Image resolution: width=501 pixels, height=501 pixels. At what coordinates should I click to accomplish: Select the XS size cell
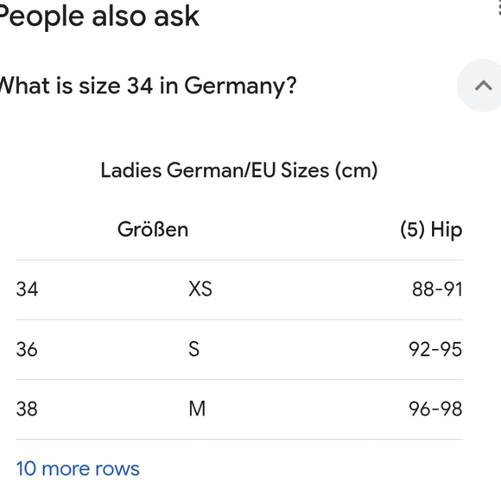click(x=200, y=289)
